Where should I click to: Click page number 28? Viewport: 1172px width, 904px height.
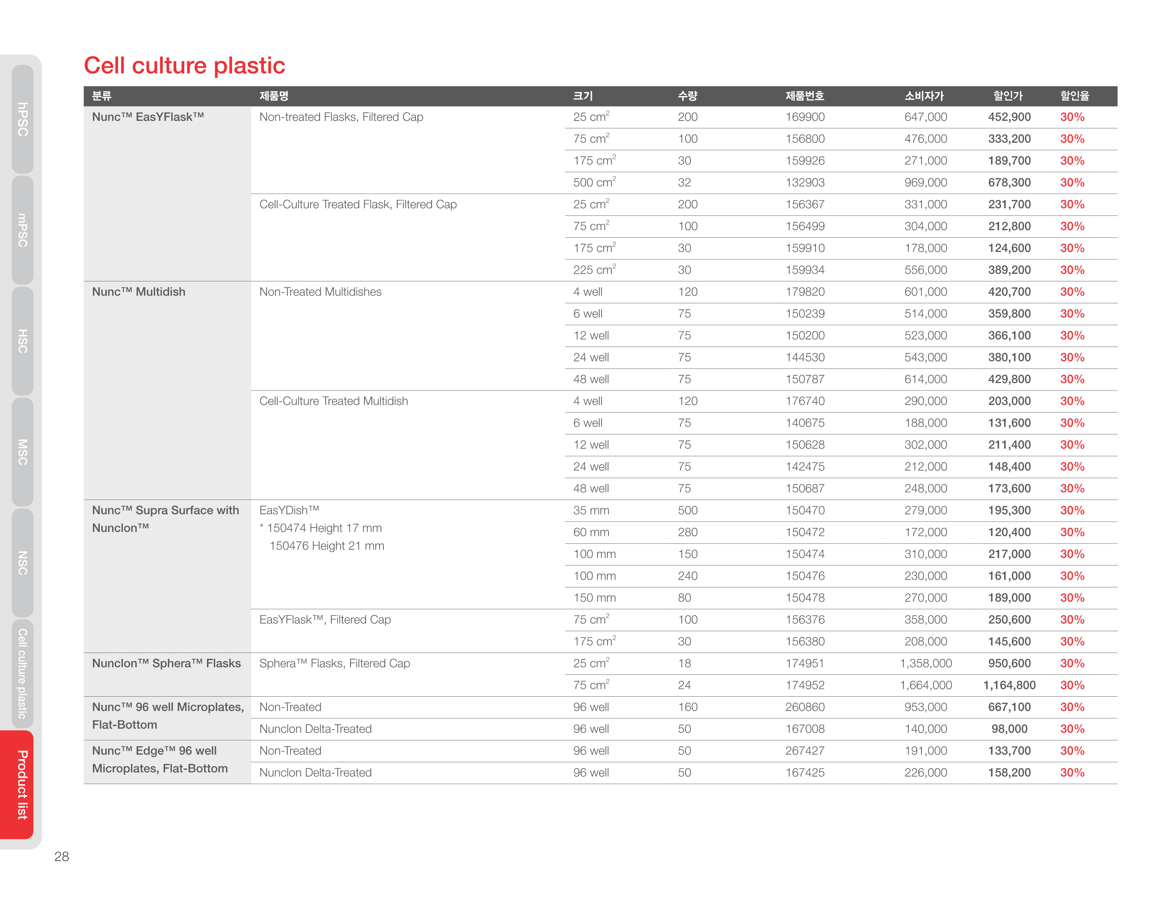62,856
